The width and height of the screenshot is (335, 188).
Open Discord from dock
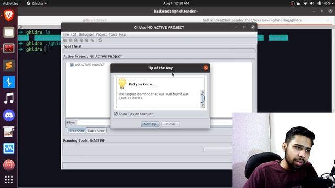[9, 115]
